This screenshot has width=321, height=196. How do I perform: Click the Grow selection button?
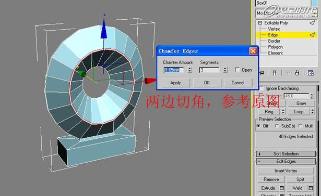[x=301, y=103]
